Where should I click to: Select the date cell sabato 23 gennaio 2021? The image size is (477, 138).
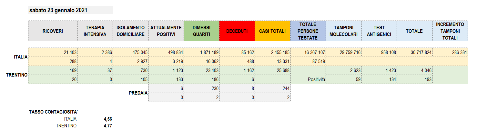click(x=71, y=10)
